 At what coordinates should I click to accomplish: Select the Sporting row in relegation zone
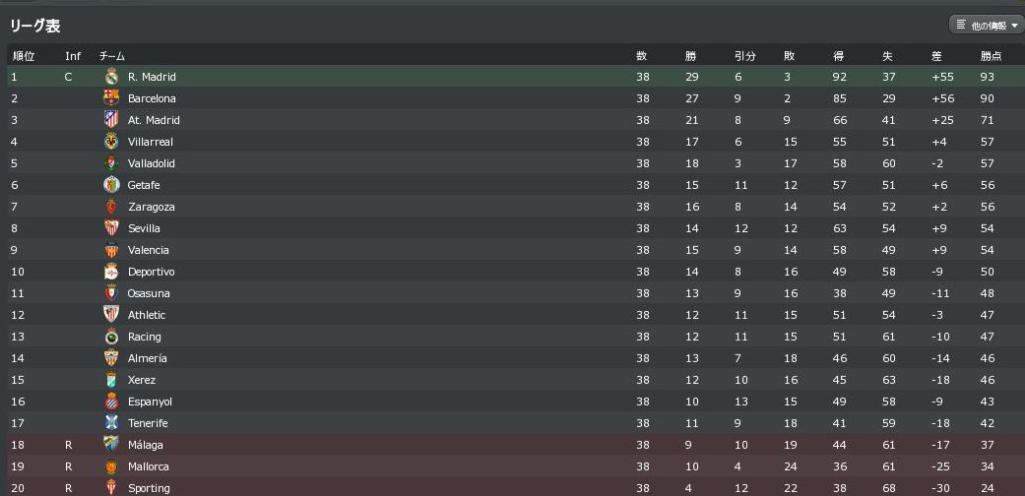point(149,488)
